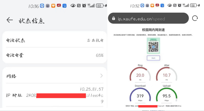204x111 pixels.
Task: Tap the 65 battery indicator on the left screen
Action: coord(100,6)
